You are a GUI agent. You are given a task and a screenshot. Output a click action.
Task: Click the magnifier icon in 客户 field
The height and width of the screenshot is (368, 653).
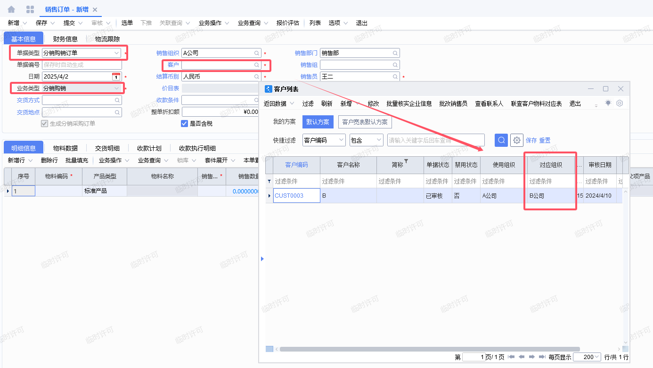[x=257, y=65]
